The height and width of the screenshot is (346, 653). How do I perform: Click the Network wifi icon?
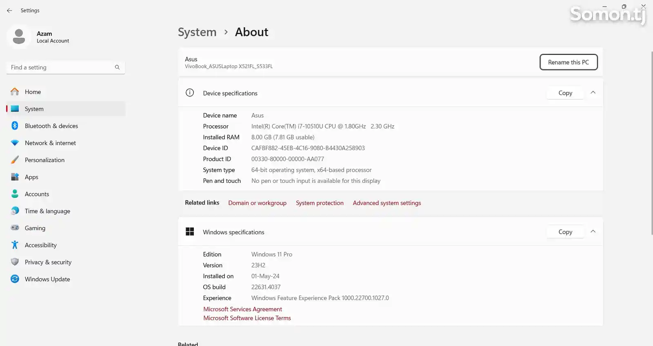click(x=15, y=143)
